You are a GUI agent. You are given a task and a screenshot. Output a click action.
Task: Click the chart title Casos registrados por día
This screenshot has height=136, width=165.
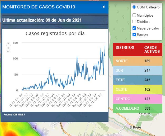55,33
